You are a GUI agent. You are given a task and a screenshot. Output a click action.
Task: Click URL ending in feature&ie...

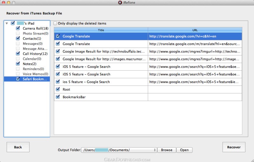[194, 82]
